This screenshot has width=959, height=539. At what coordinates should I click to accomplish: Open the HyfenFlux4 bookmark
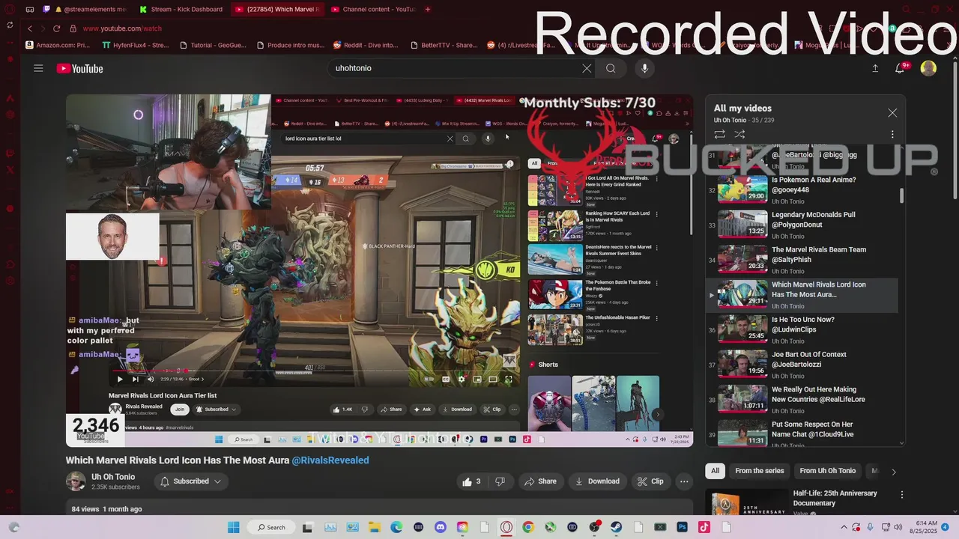click(x=135, y=45)
